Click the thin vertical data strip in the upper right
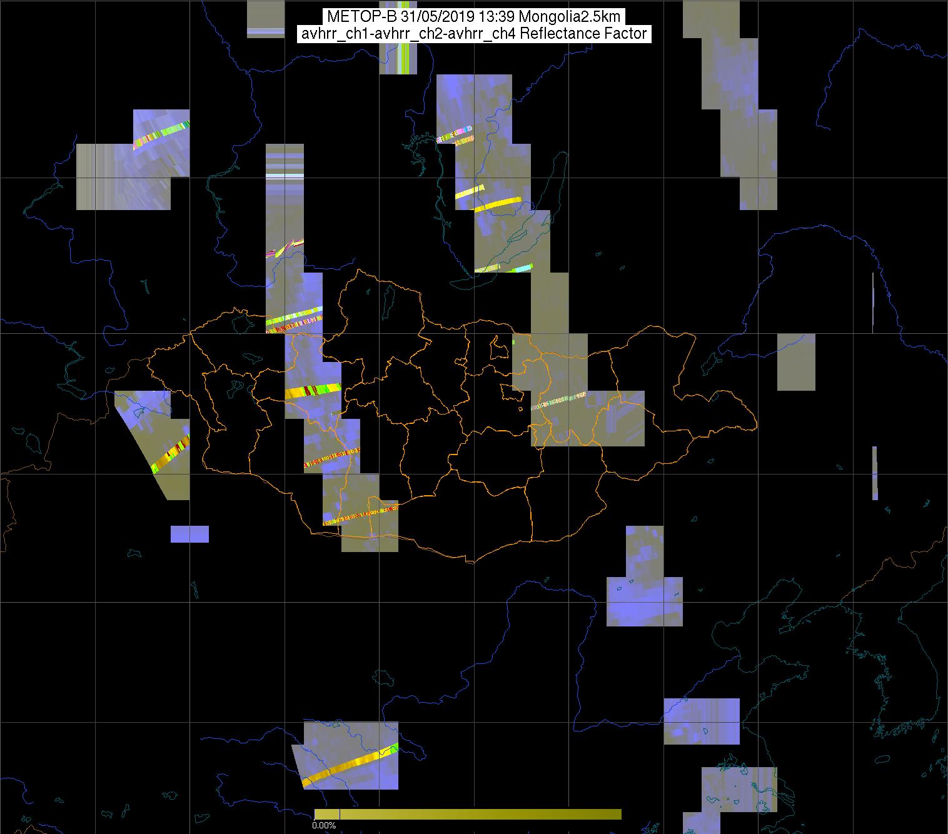 (873, 302)
